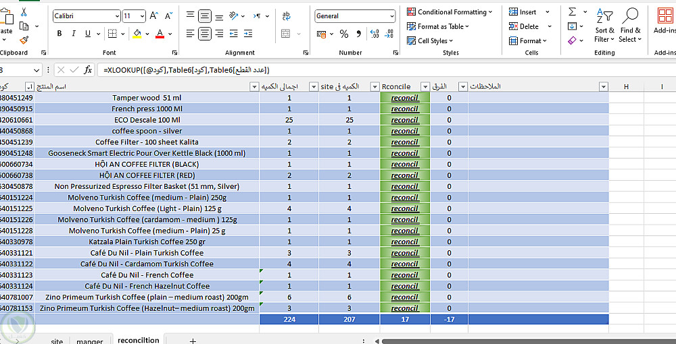Open font size 11 dropdown
This screenshot has height=344, width=676.
point(143,16)
